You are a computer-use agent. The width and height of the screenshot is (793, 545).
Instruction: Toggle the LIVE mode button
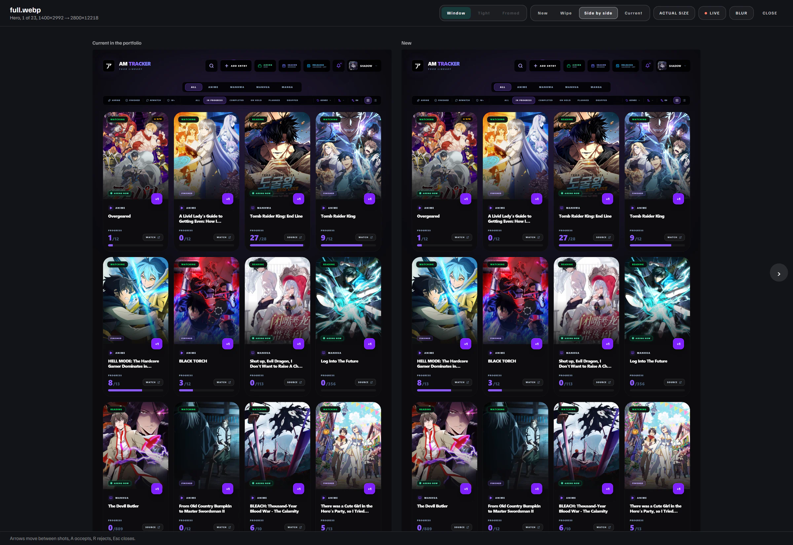pyautogui.click(x=712, y=13)
